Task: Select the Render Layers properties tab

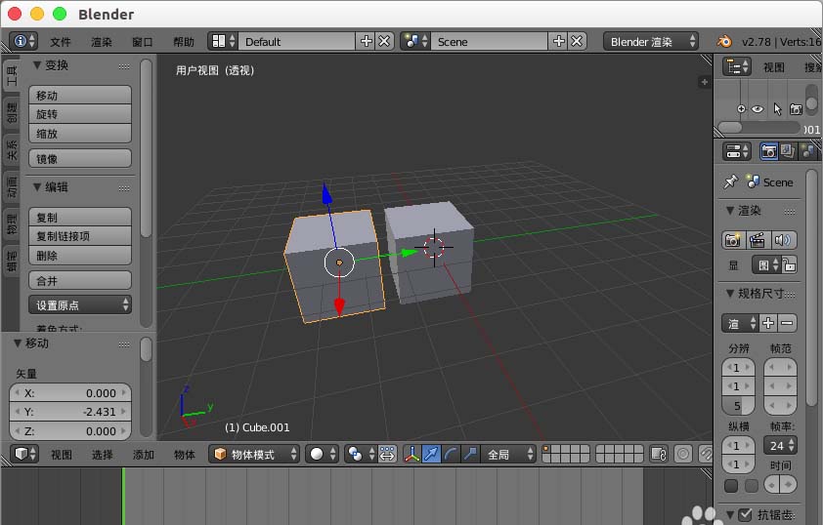Action: pos(787,151)
